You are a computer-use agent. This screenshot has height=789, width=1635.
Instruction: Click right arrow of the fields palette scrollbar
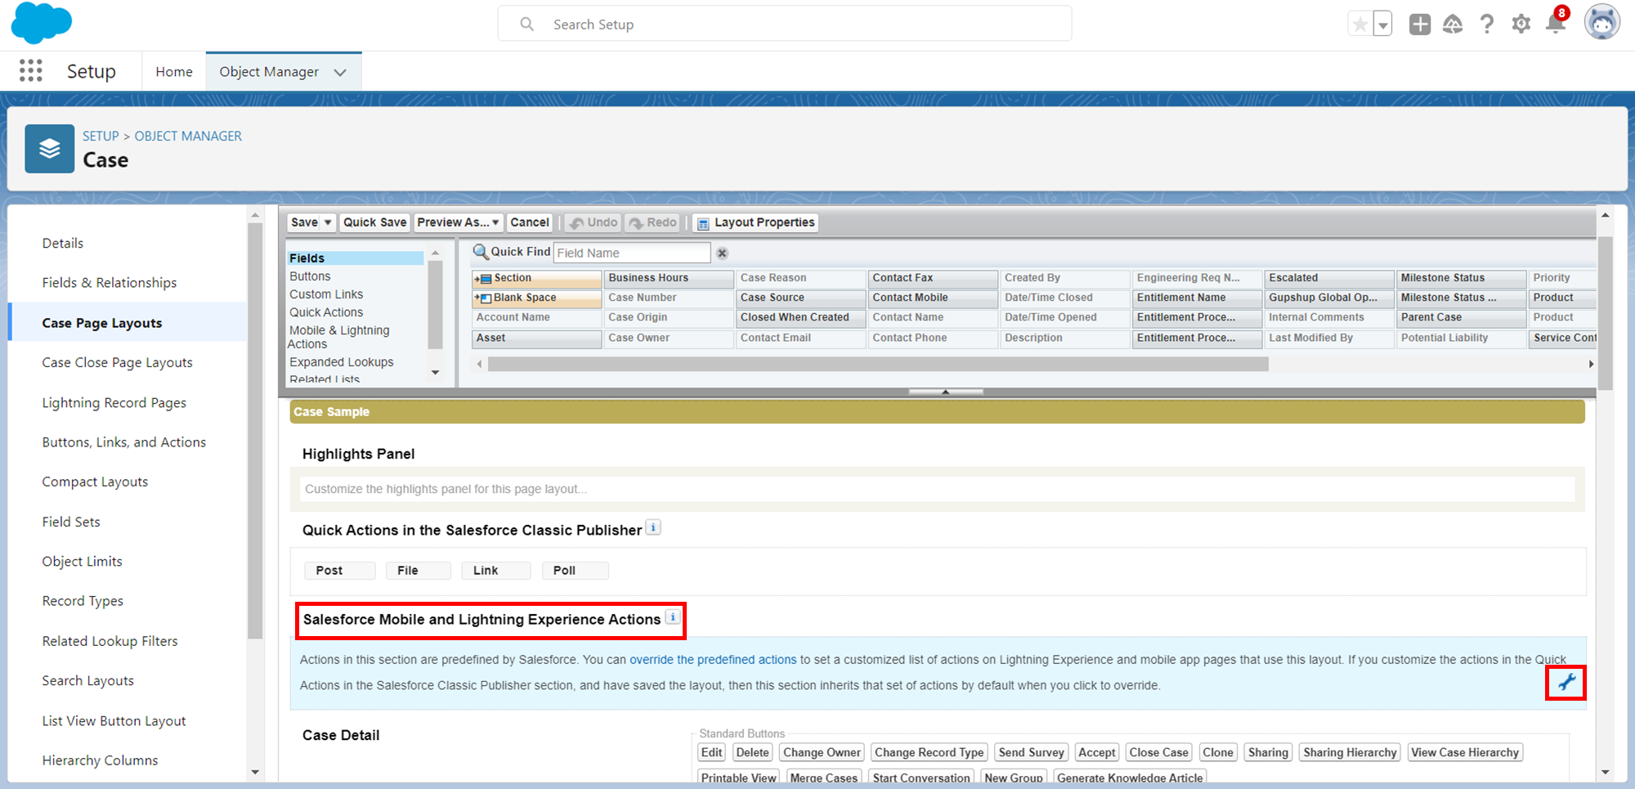coord(1591,364)
